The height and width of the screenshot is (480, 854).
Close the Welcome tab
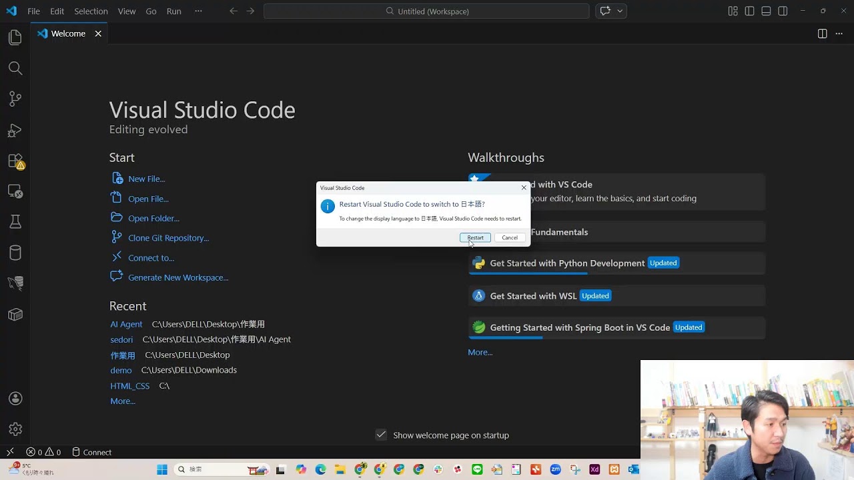(x=98, y=33)
